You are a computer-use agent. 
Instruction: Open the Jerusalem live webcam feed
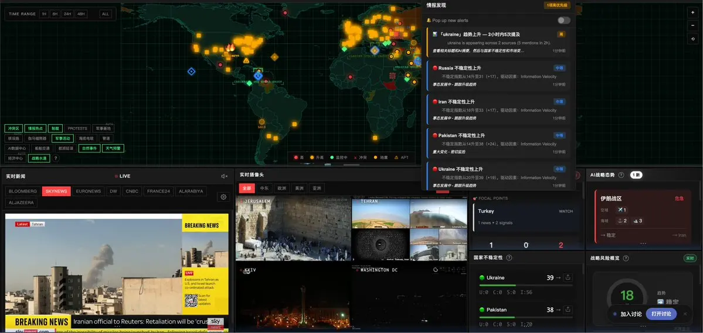point(293,228)
